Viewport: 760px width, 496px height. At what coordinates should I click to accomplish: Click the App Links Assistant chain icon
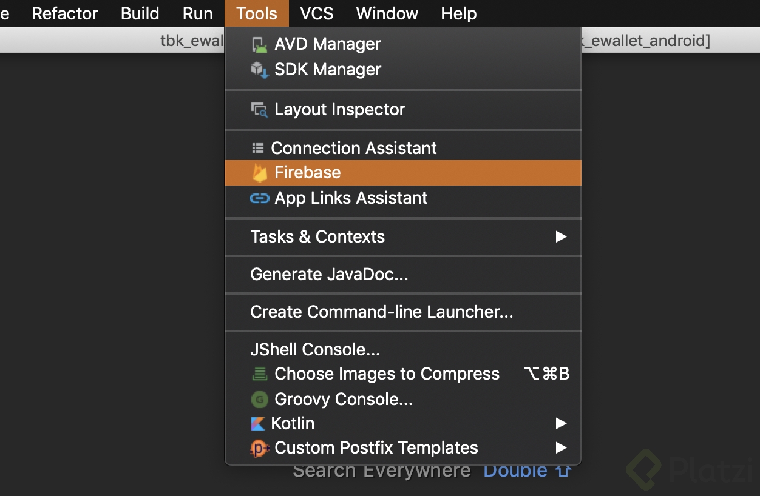pos(259,198)
